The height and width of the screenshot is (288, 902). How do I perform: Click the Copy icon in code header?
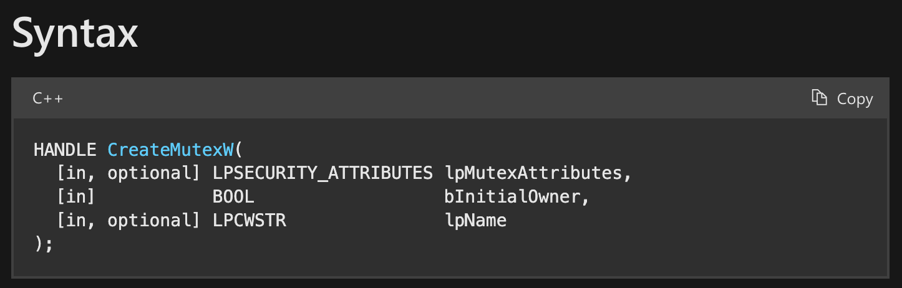click(x=818, y=98)
